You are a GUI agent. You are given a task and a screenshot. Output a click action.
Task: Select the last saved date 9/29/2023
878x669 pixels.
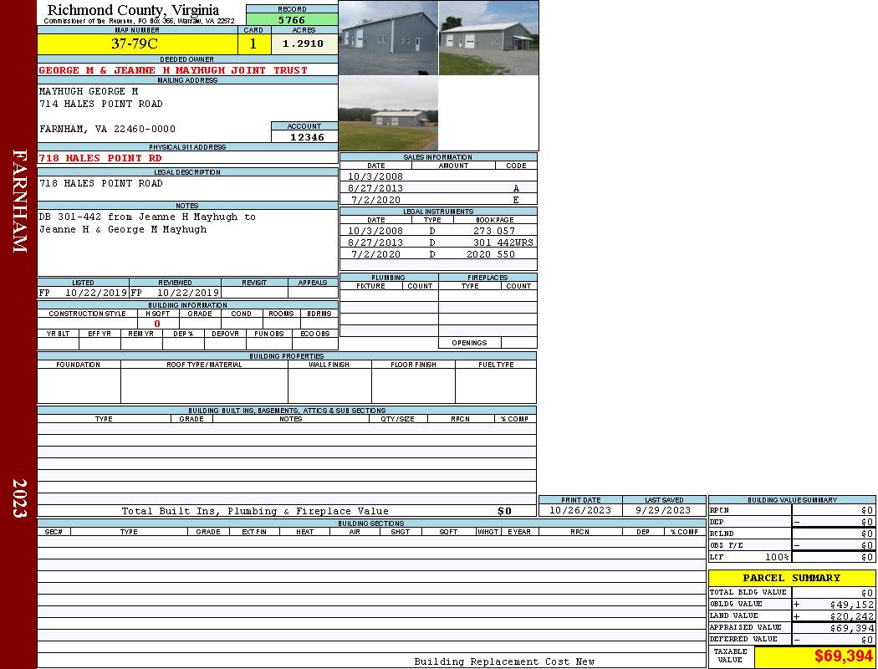(x=663, y=510)
